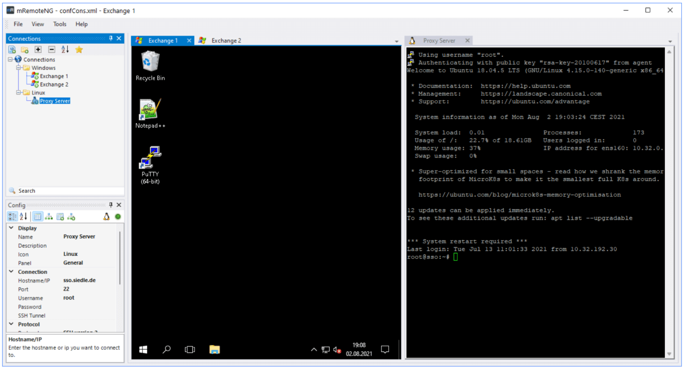Viewport: 684px width, 369px height.
Task: Show connection Properties in Config panel
Action: pos(37,216)
